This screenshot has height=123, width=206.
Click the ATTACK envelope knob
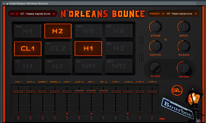pyautogui.click(x=155, y=27)
